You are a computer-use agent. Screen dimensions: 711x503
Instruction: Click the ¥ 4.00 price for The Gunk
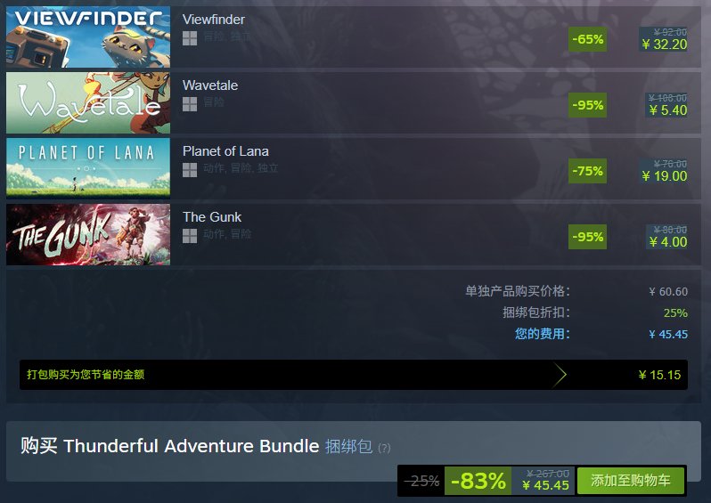click(667, 242)
